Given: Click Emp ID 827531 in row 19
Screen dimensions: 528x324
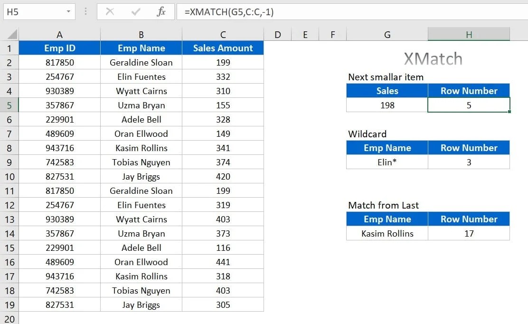Looking at the screenshot, I should [x=60, y=305].
